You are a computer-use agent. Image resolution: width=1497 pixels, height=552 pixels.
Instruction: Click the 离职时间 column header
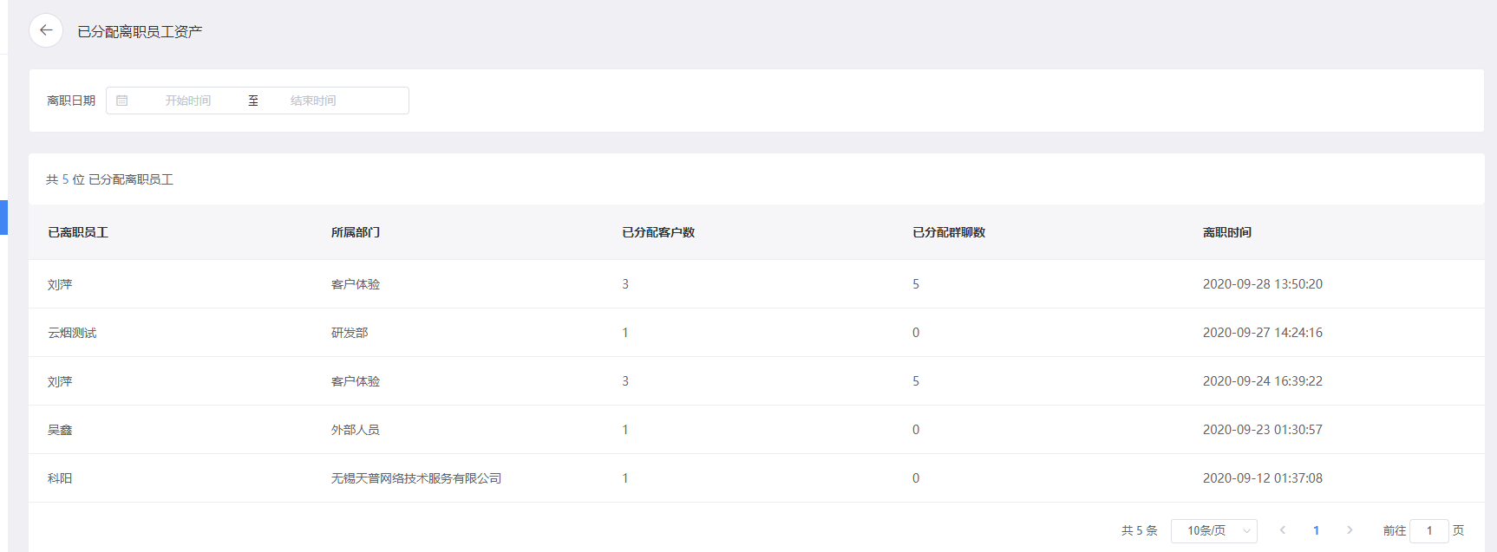point(1227,232)
